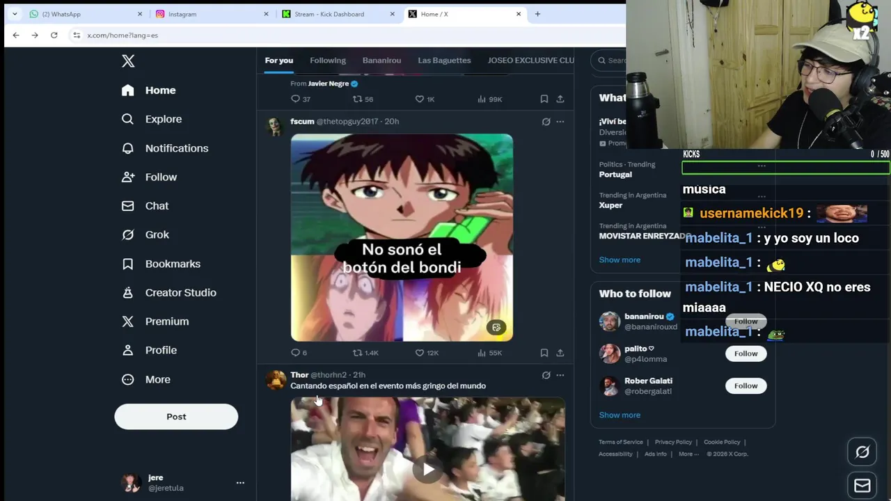891x501 pixels.
Task: Reload the current page
Action: tap(54, 35)
